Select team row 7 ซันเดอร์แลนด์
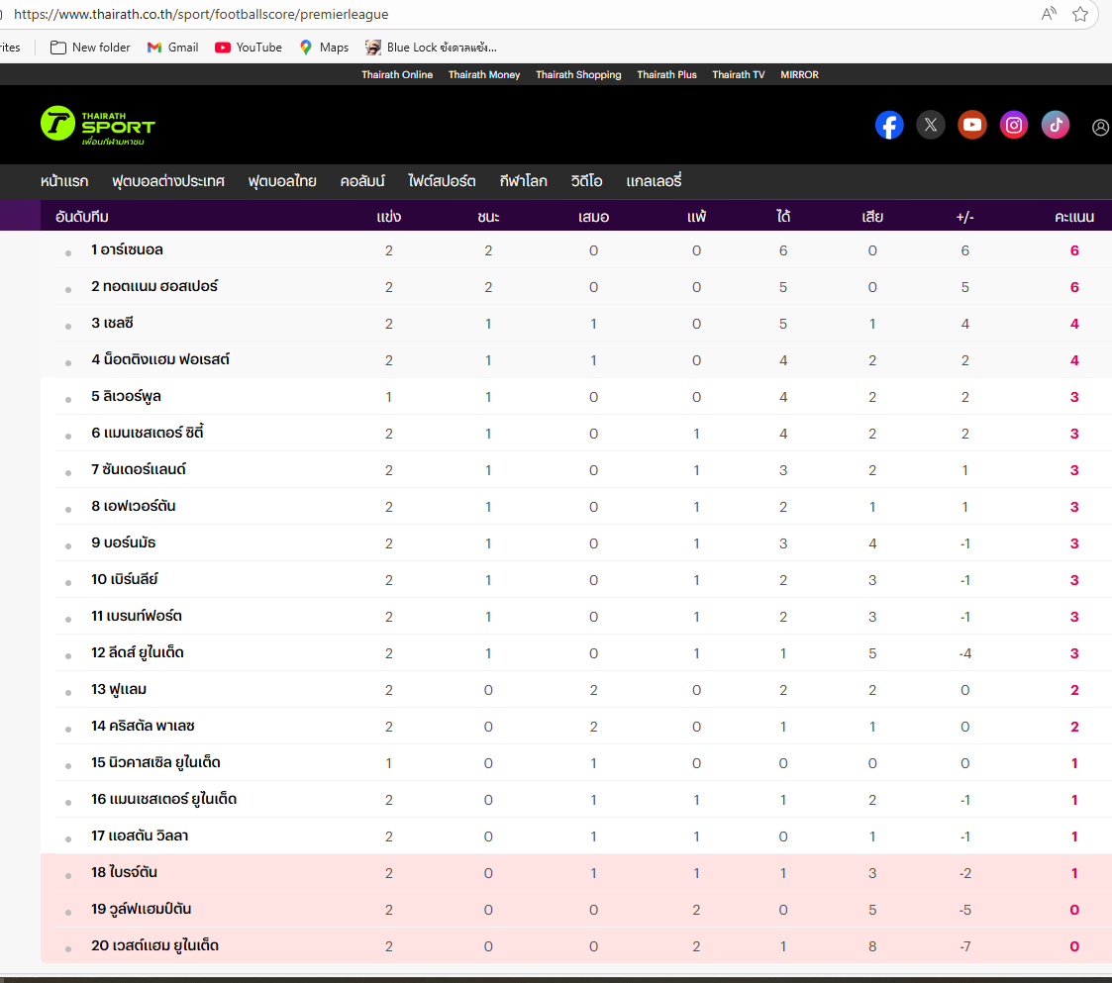This screenshot has width=1112, height=983. pos(576,470)
